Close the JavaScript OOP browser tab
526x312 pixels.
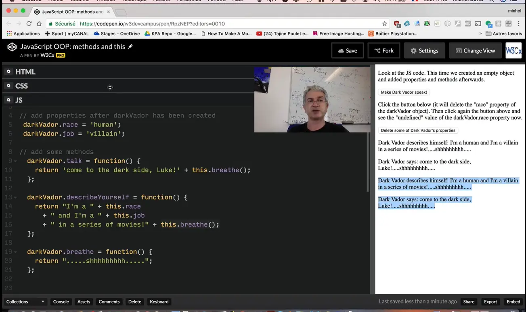(108, 12)
